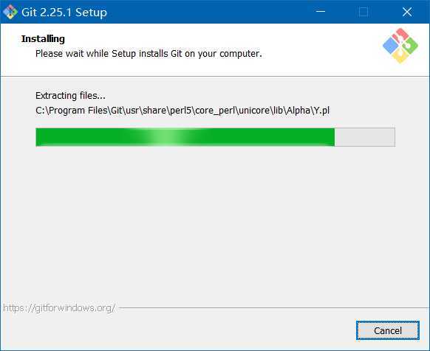
Task: Click the yellow square of the Git logo
Action: (400, 56)
